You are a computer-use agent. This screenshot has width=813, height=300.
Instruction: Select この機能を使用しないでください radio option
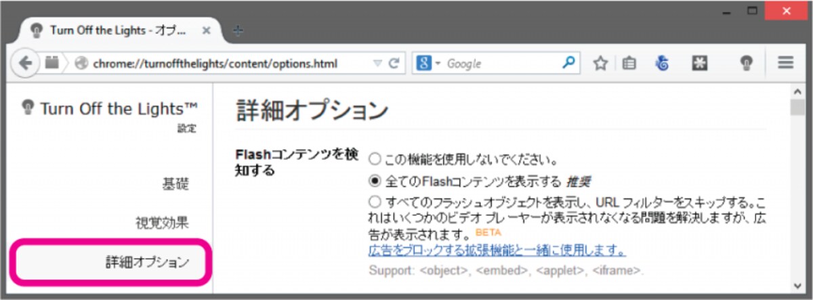pos(375,160)
